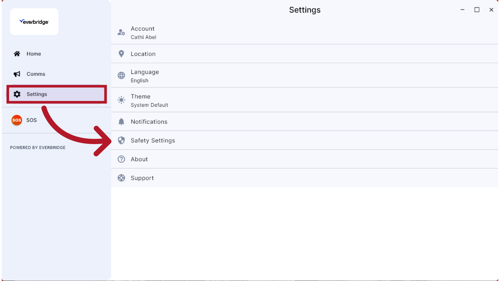The width and height of the screenshot is (500, 281).
Task: Click the Language globe icon
Action: coord(121,75)
